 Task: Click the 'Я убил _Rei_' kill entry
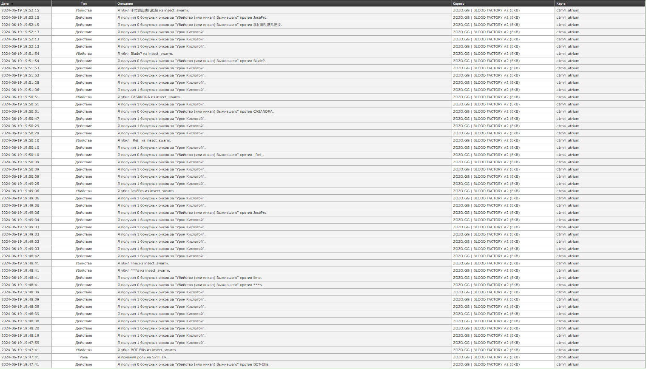tap(144, 140)
